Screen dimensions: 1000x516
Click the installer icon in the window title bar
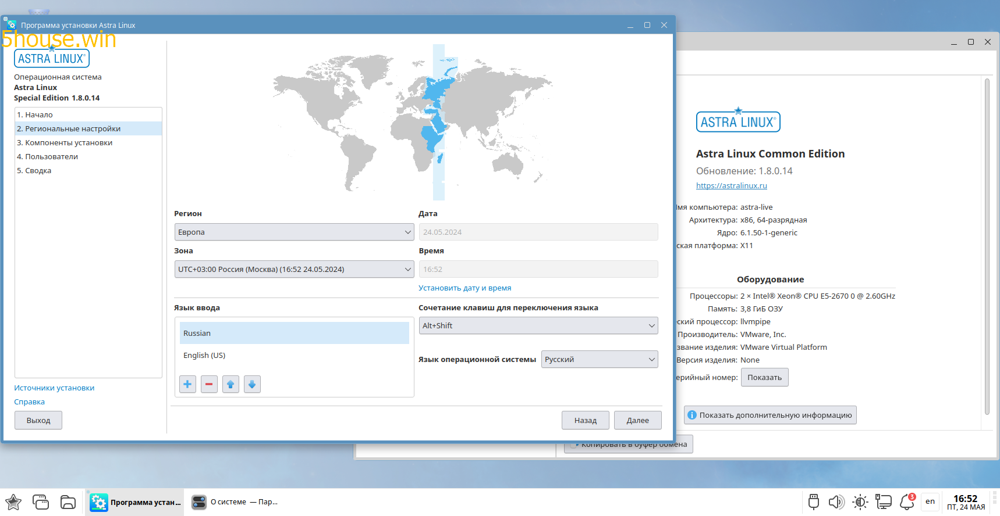pos(11,25)
